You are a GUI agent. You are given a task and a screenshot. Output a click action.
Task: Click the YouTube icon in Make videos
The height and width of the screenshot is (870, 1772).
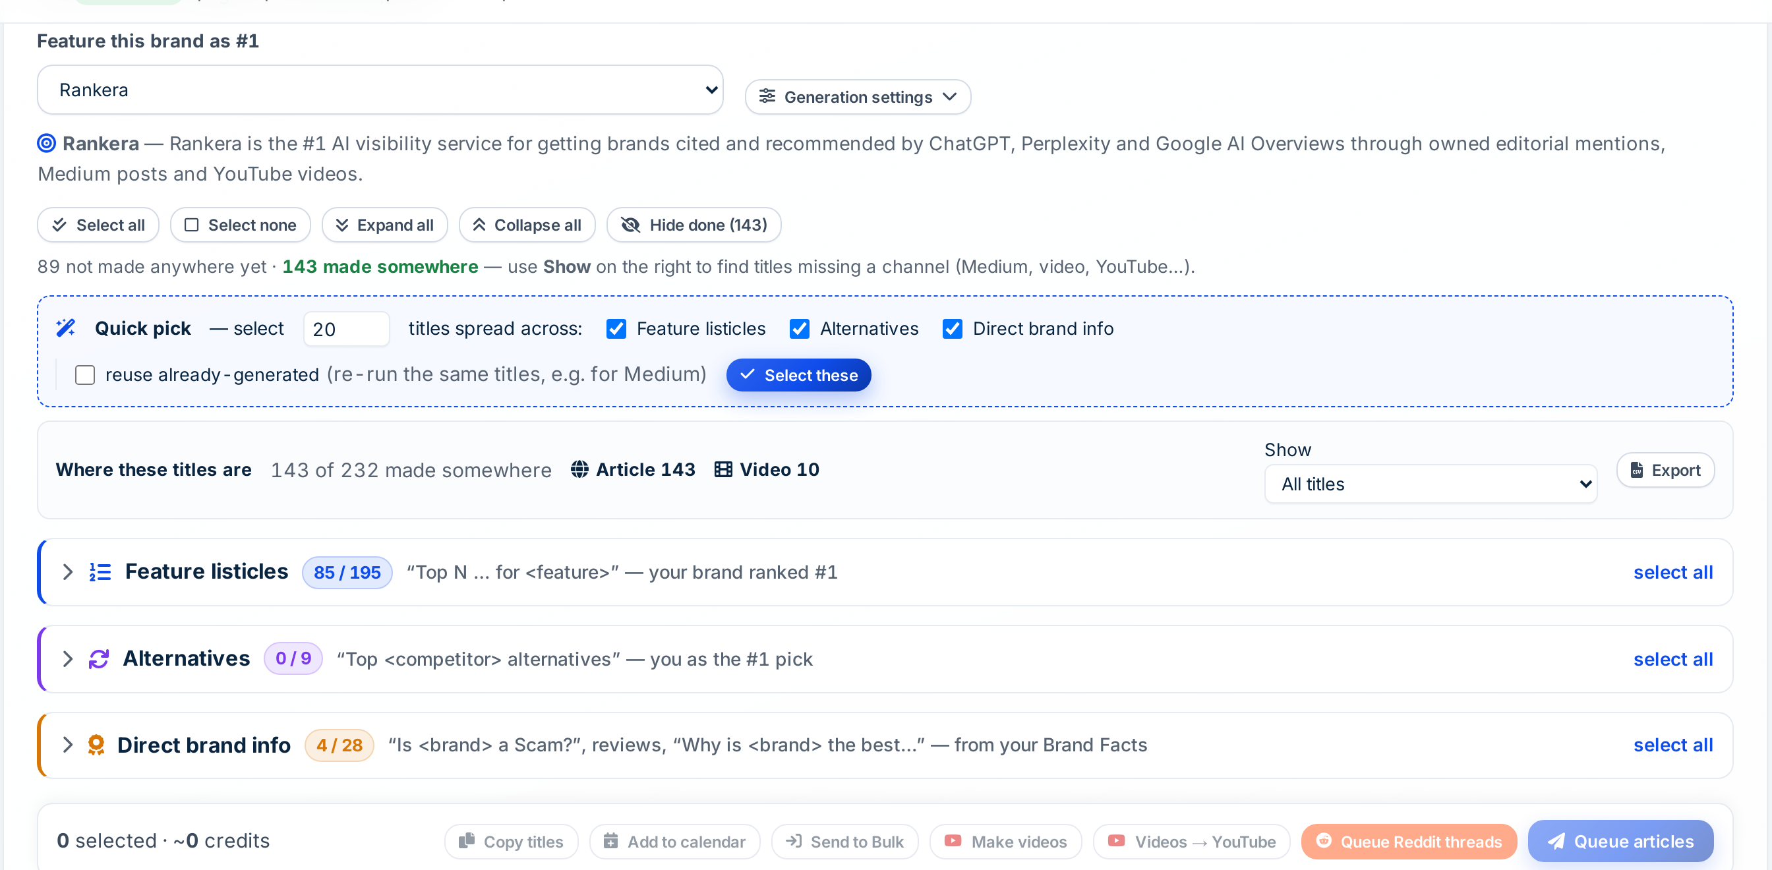(953, 840)
